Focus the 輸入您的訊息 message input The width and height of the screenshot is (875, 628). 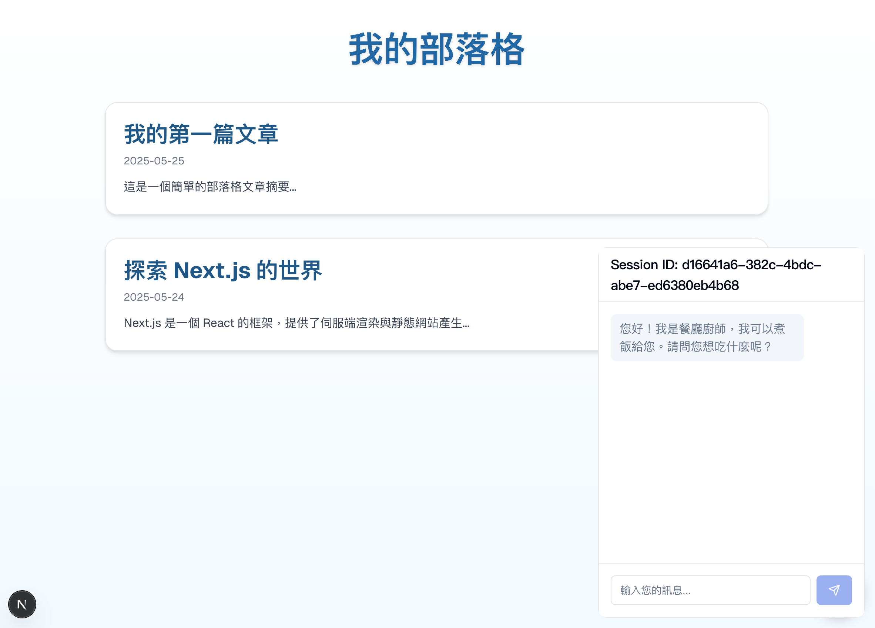tap(710, 590)
